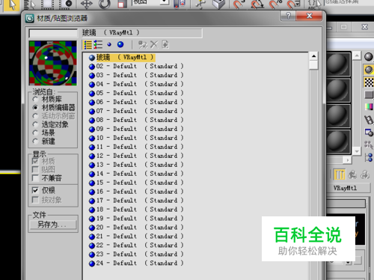This screenshot has width=374, height=280.
Task: Click the Clear Material Library icon
Action: pos(165,45)
